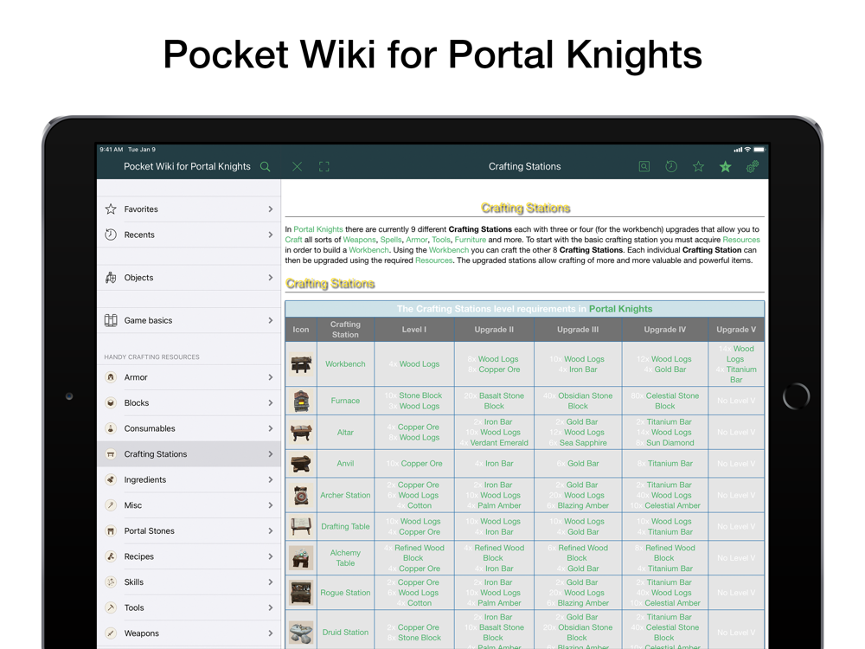Open history clock icon in top bar
This screenshot has width=865, height=649.
pyautogui.click(x=671, y=166)
